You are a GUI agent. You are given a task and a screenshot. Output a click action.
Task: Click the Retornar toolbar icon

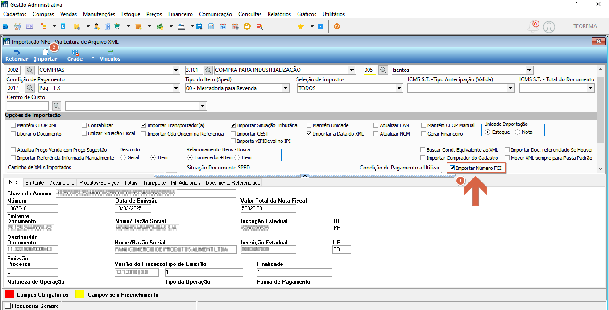pos(17,55)
